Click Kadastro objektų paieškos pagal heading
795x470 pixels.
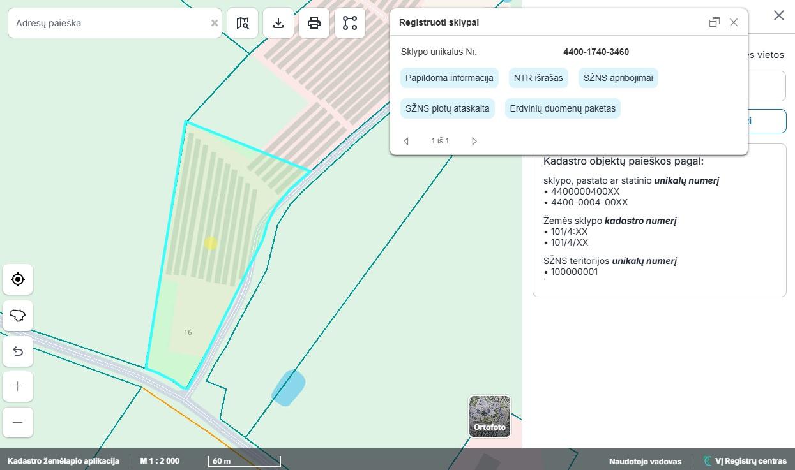pos(623,161)
